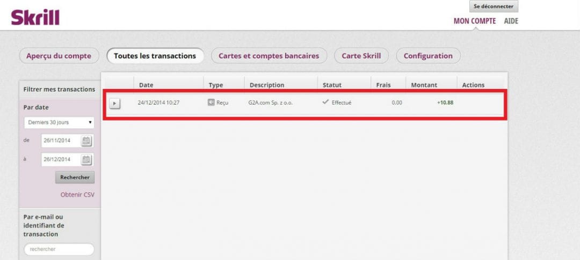Click the Effectué checkmark status icon
Screen dimensions: 580x260
(x=325, y=102)
